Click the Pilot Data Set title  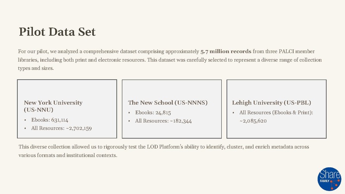pos(57,31)
